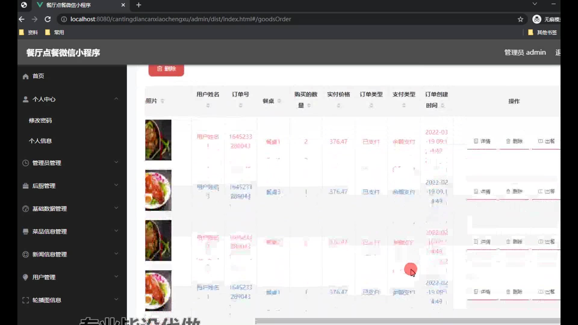The height and width of the screenshot is (325, 578).
Task: Collapse the 个人中心 menu chevron
Action: point(116,99)
